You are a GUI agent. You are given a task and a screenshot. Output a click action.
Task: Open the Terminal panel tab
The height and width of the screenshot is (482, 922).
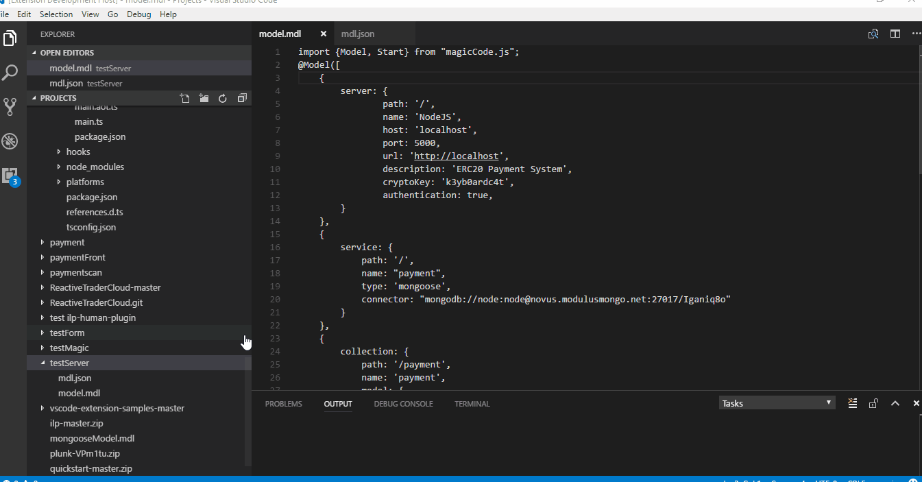(x=472, y=404)
